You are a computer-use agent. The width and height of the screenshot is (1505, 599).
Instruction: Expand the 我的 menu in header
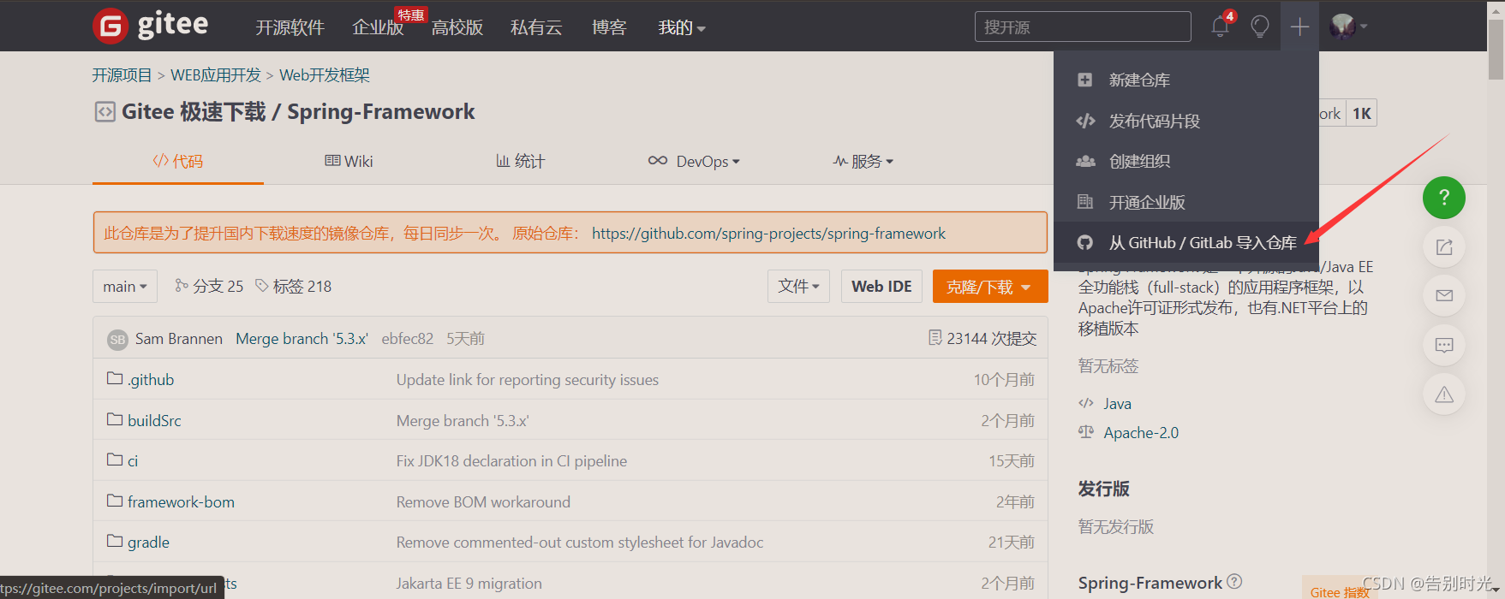pyautogui.click(x=682, y=27)
